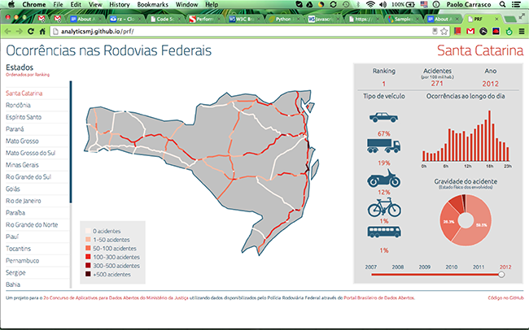Viewport: 529px width, 330px height.
Task: Select Minas Gerais from the states list
Action: click(x=23, y=163)
